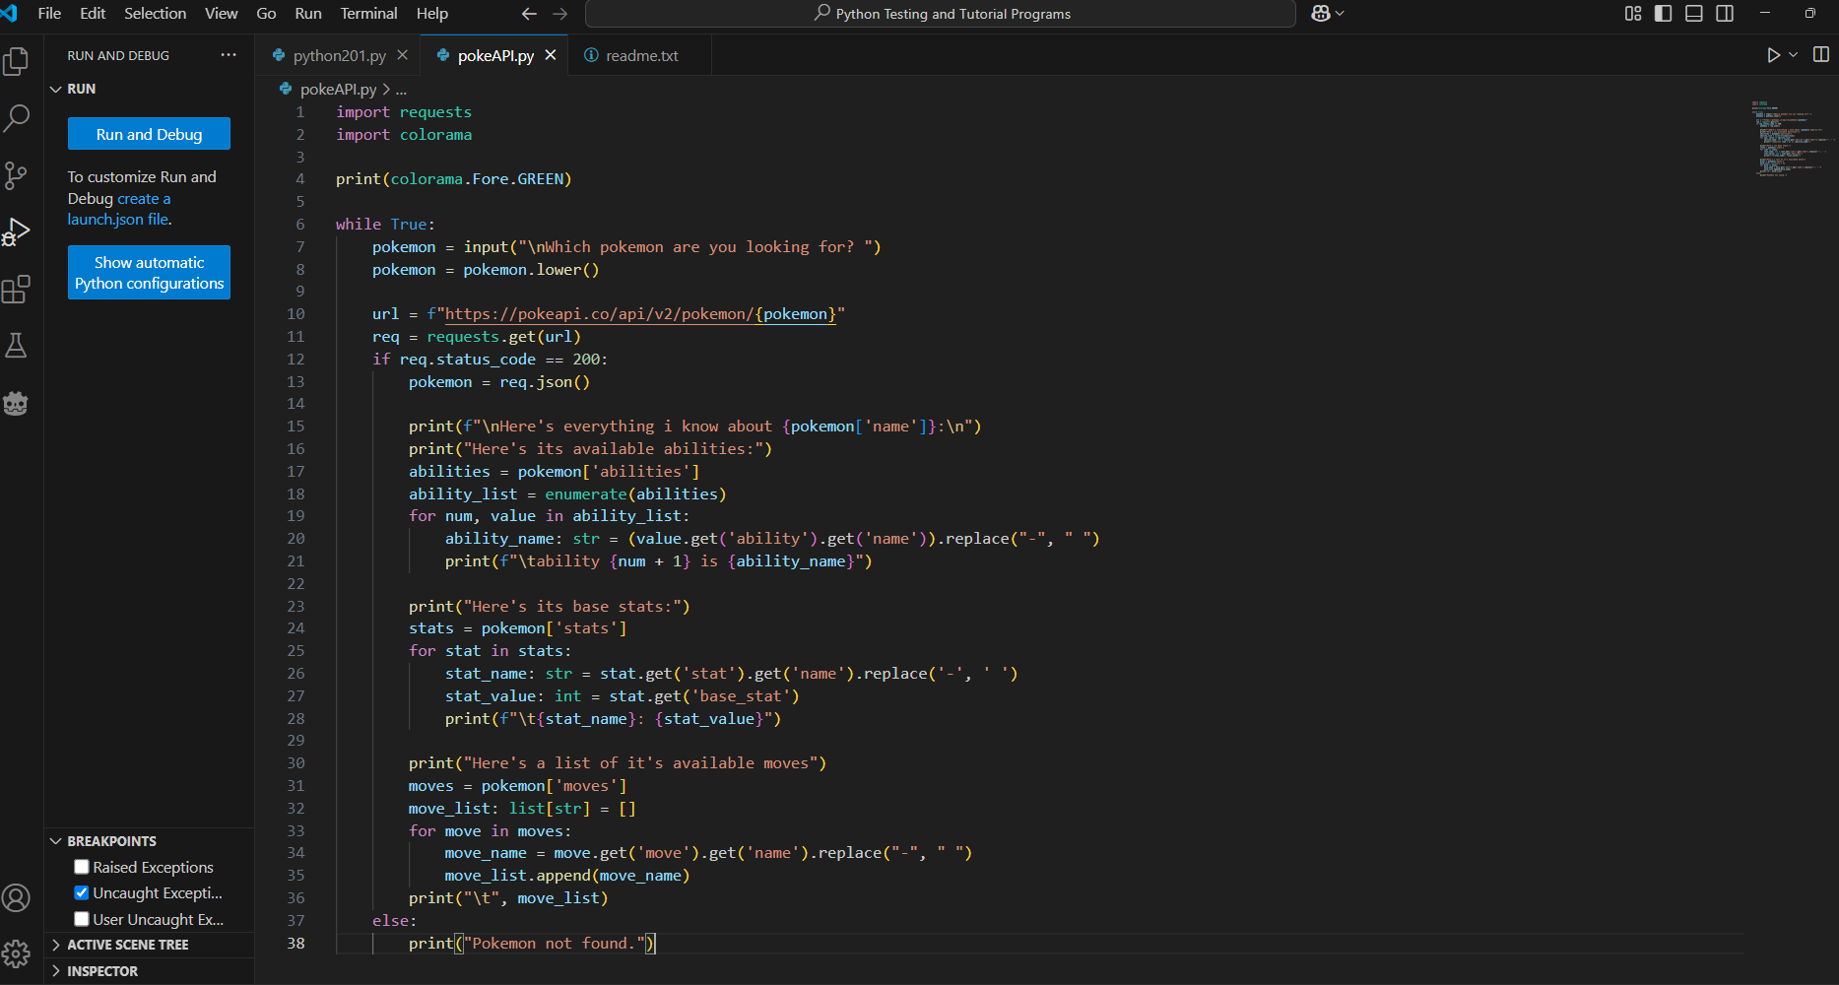Open the View menu
Viewport: 1839px width, 985px height.
point(221,14)
